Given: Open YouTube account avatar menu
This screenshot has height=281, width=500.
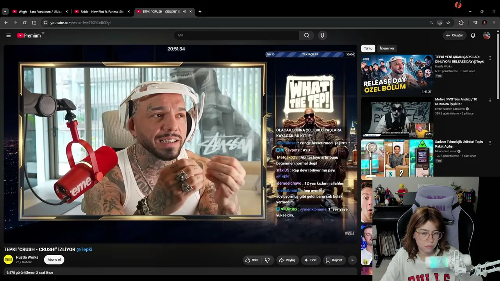Looking at the screenshot, I should tap(487, 36).
